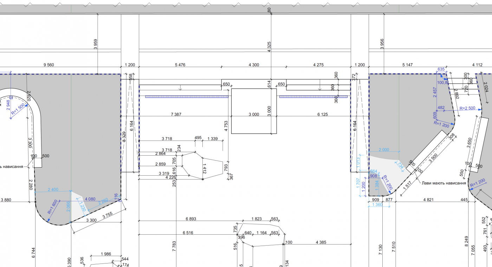Click the 4 821 dimension text

pyautogui.click(x=428, y=200)
